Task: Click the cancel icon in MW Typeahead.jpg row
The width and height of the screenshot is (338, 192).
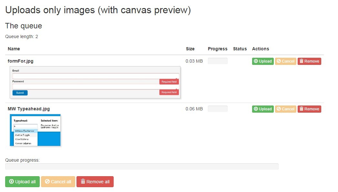Action: [279, 109]
